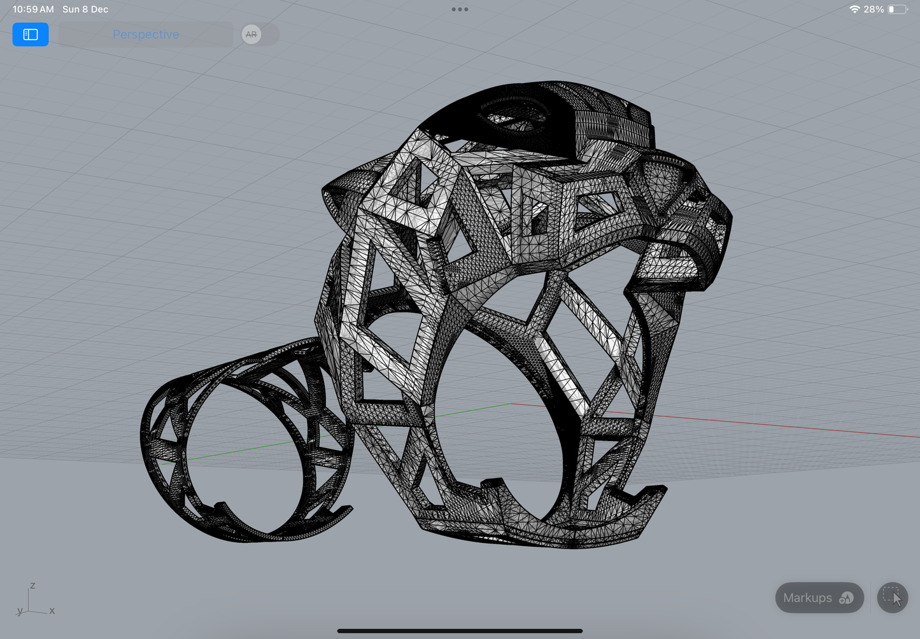Image resolution: width=920 pixels, height=639 pixels.
Task: Tap the Wi-Fi status icon
Action: point(854,10)
